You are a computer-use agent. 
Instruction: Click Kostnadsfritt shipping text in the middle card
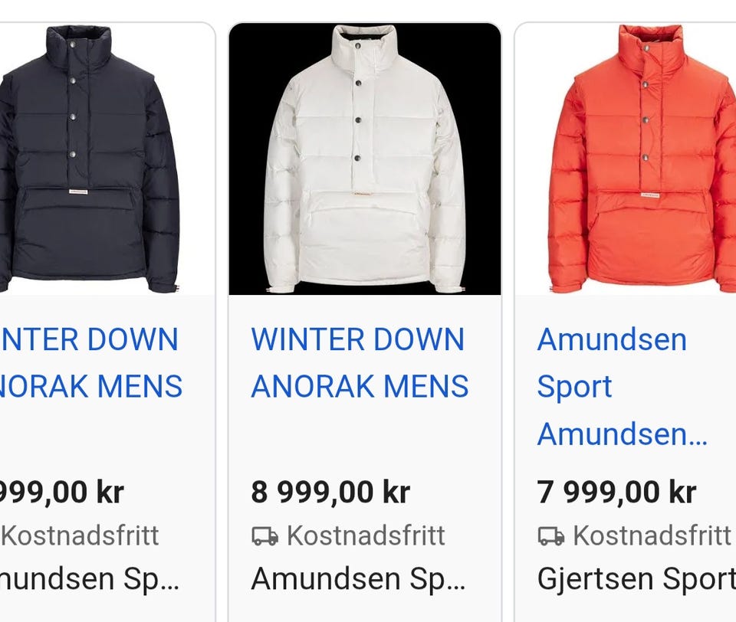(x=366, y=535)
